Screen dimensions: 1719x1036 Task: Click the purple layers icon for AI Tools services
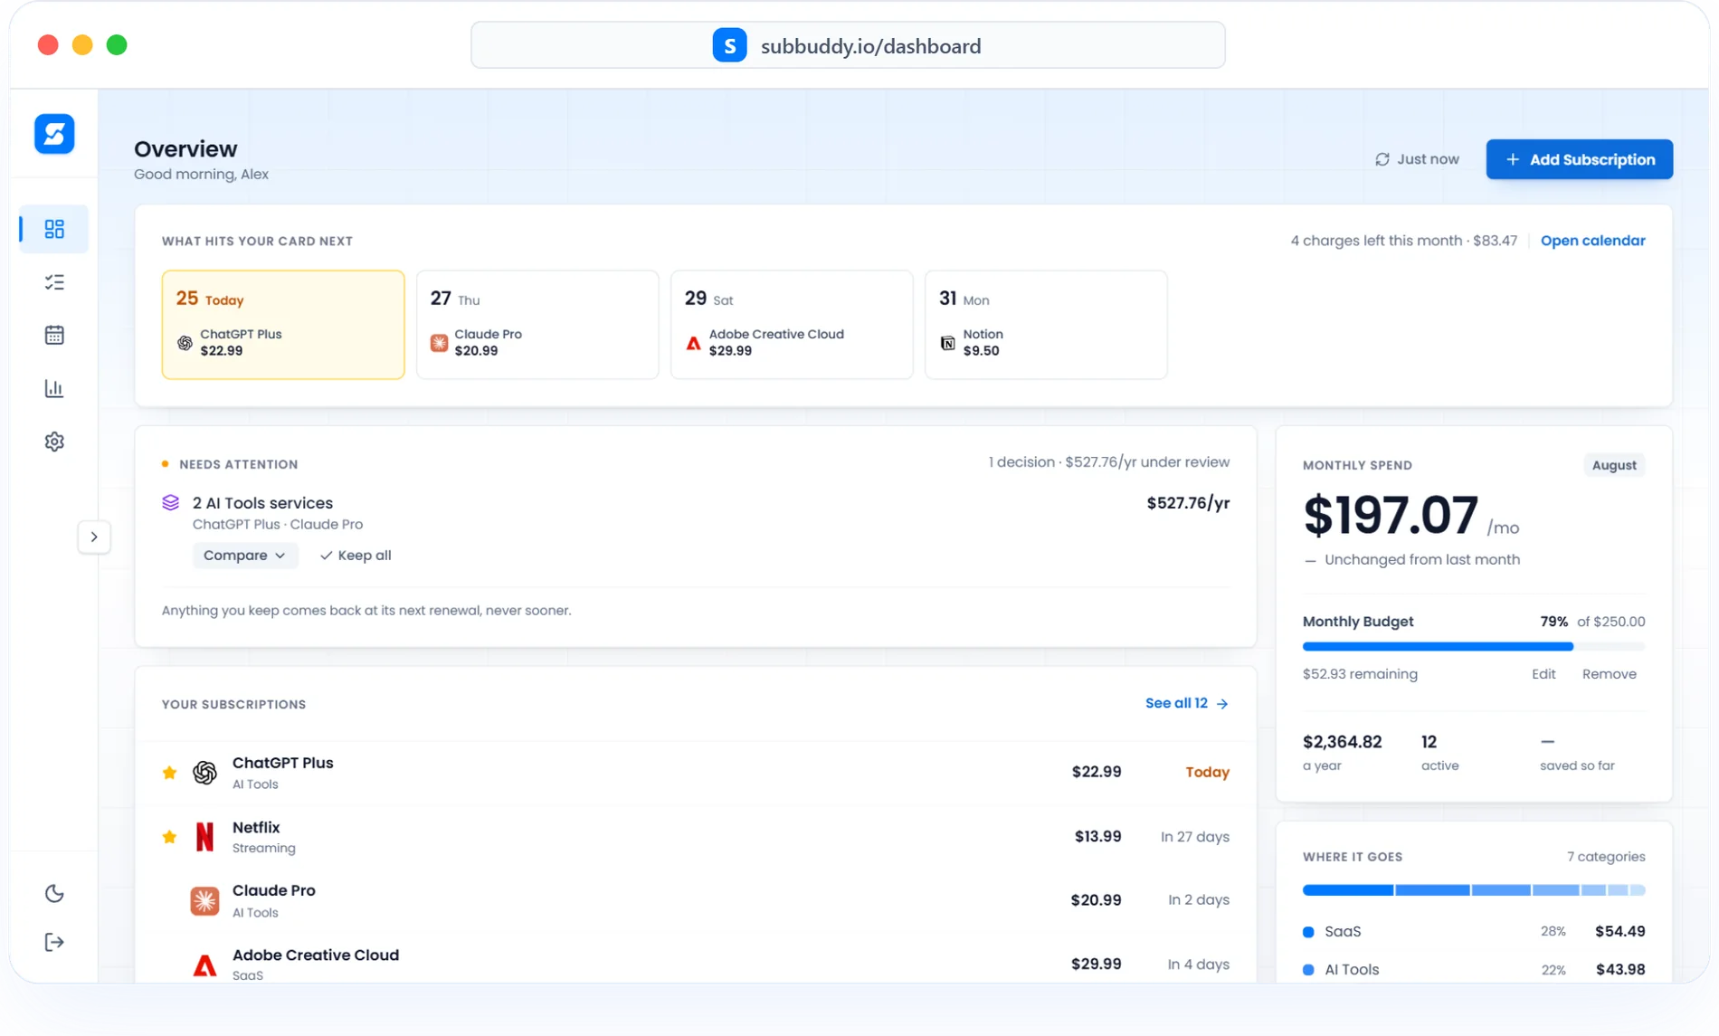tap(170, 503)
